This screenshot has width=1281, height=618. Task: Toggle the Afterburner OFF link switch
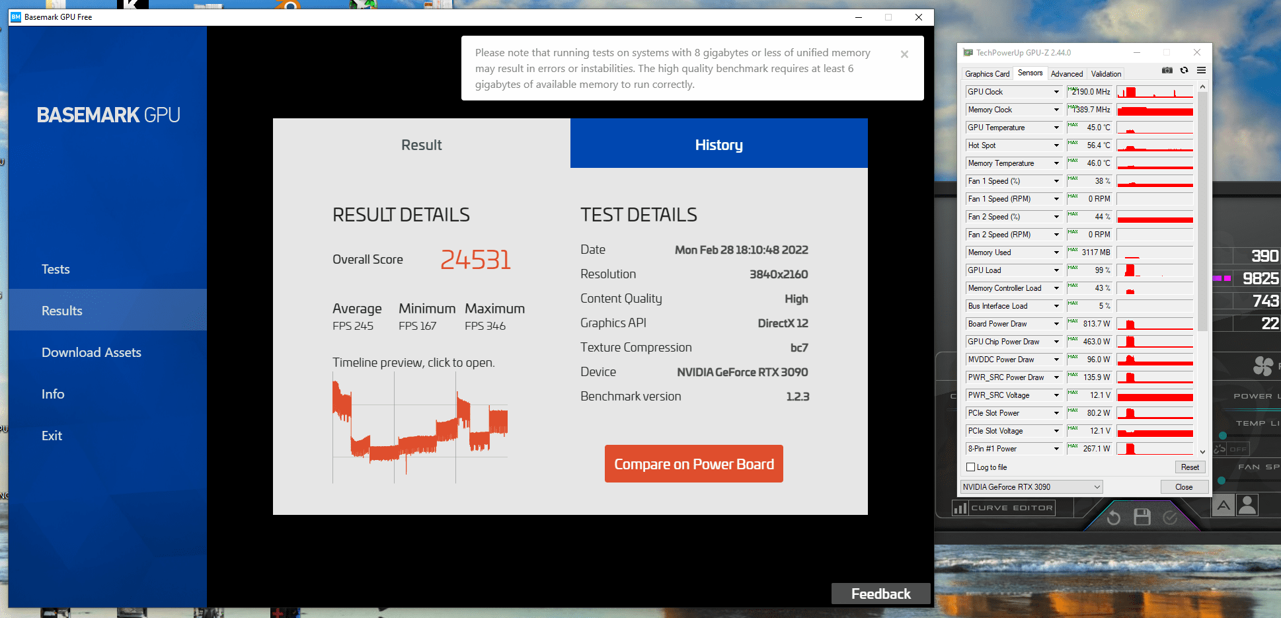tap(1231, 449)
